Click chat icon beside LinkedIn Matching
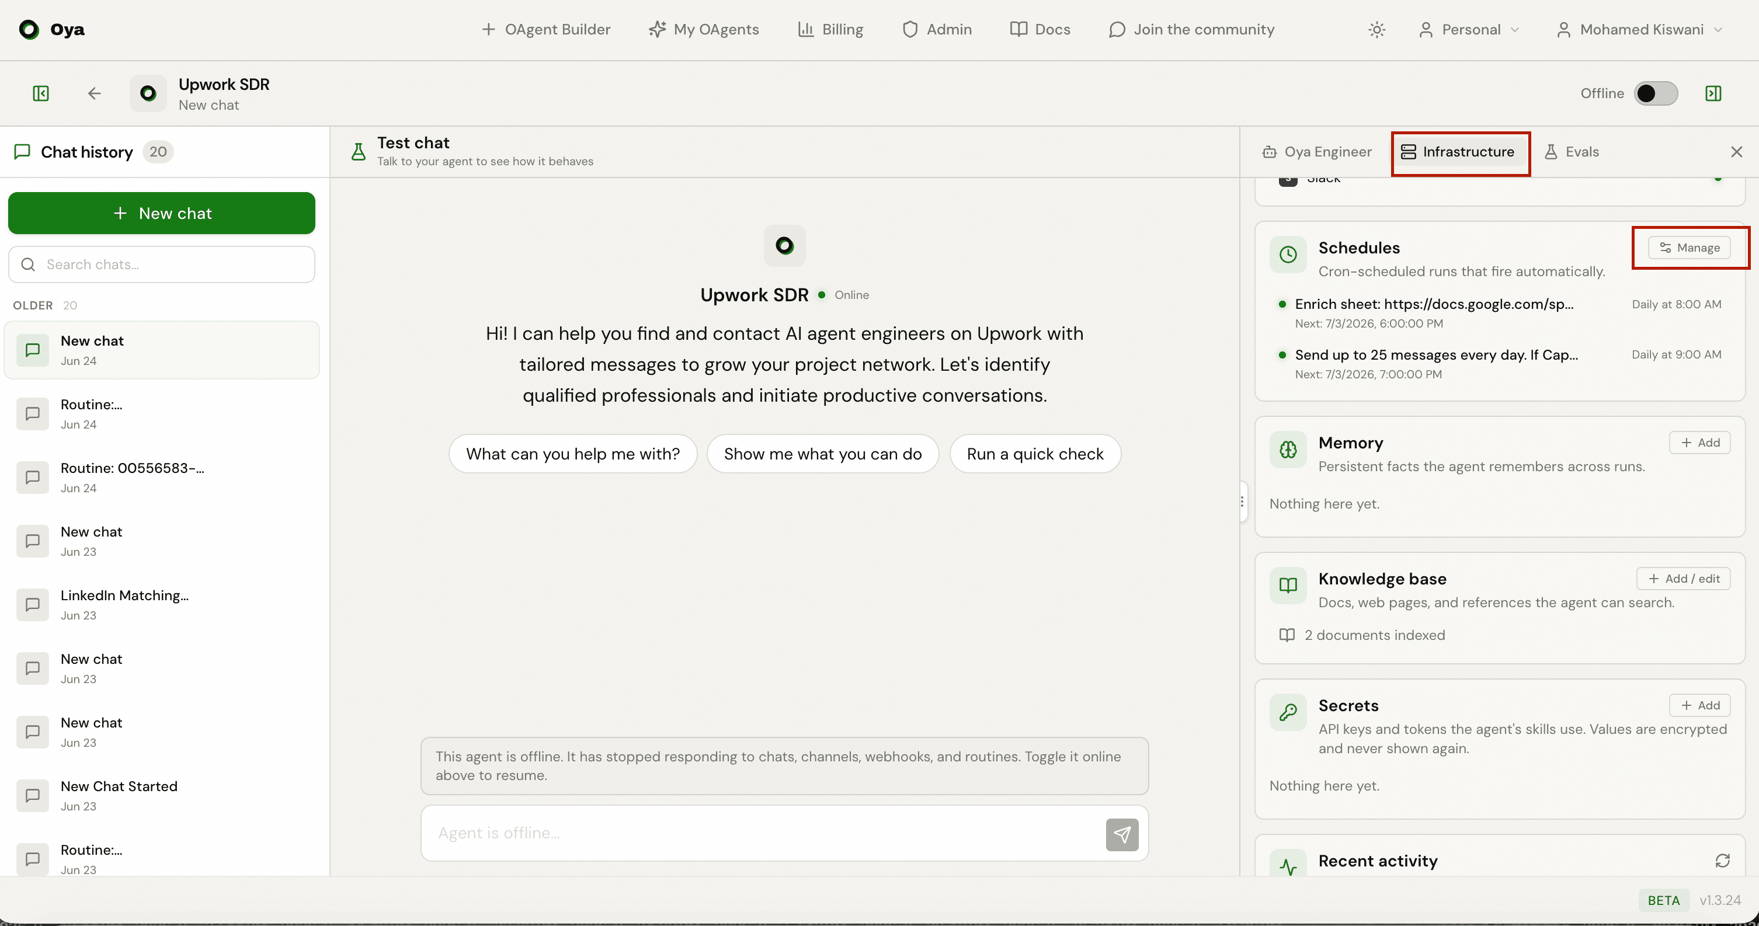 coord(32,604)
